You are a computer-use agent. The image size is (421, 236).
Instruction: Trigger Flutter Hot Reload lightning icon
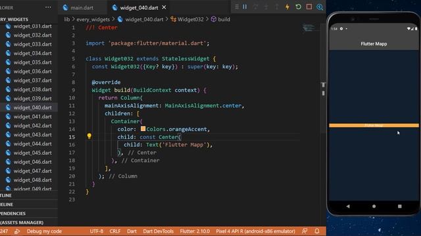[x=287, y=7]
